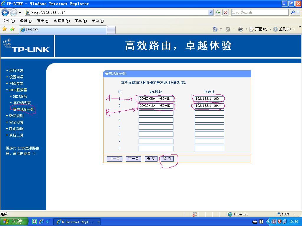Click the 清空 button

click(151, 159)
